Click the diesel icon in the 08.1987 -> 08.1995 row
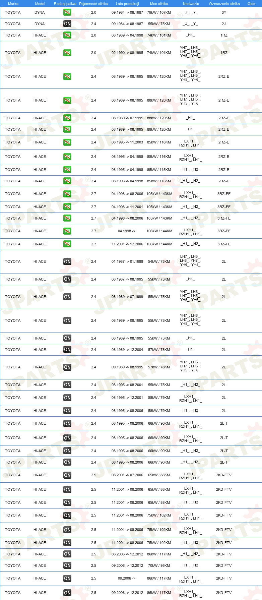Viewport: 262px width, 600px height. coord(67,279)
